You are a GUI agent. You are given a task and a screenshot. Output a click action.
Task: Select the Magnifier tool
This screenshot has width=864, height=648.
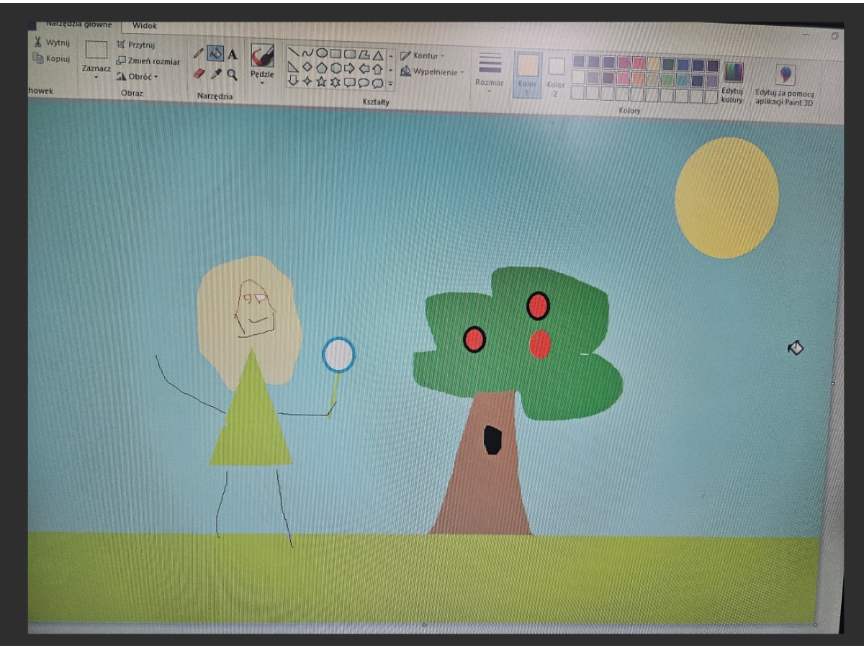[232, 74]
